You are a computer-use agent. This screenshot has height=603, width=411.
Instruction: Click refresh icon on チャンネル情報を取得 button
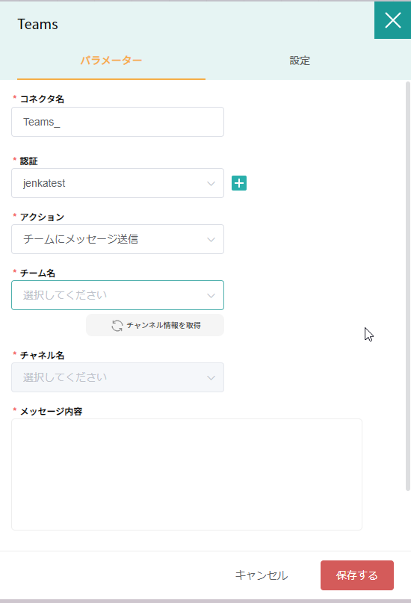(117, 325)
